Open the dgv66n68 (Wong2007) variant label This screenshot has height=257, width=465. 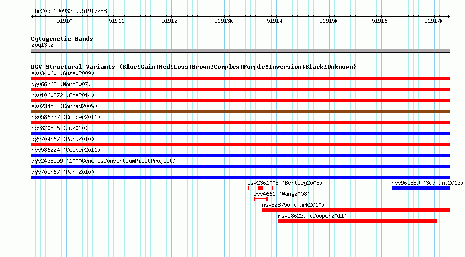click(61, 84)
